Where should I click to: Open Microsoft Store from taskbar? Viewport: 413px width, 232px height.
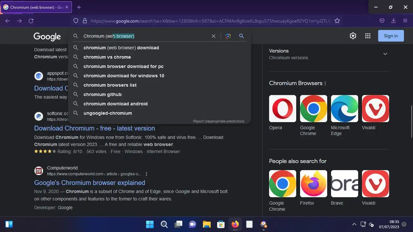pos(221,224)
